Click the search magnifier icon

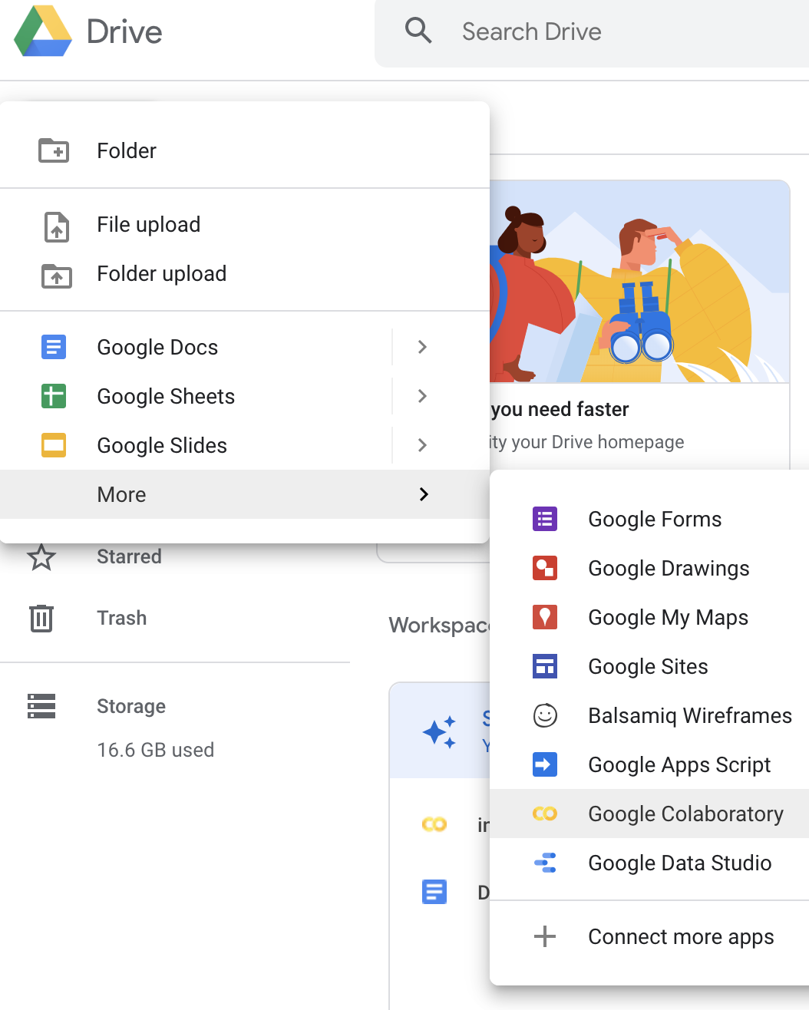tap(418, 31)
